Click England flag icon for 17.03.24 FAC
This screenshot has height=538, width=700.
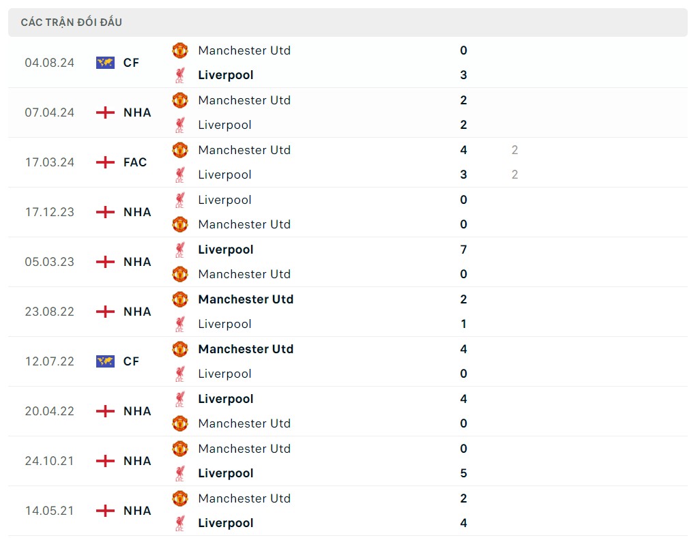pyautogui.click(x=105, y=162)
